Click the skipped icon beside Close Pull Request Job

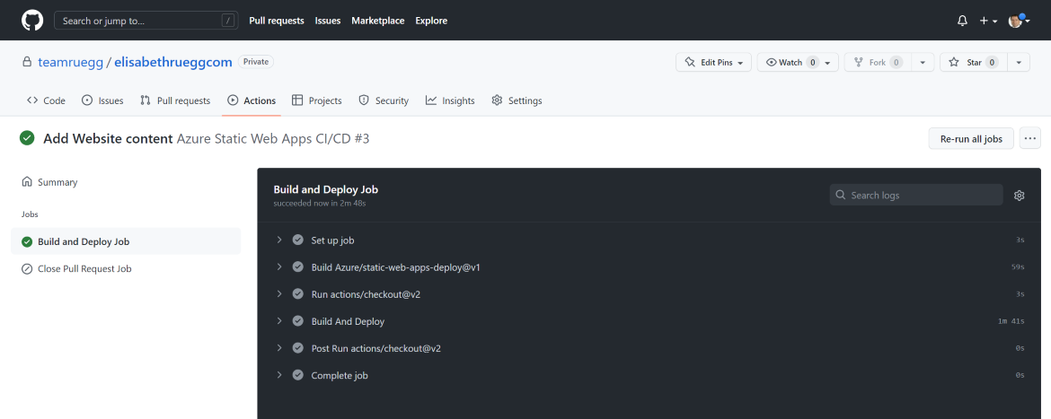point(27,269)
